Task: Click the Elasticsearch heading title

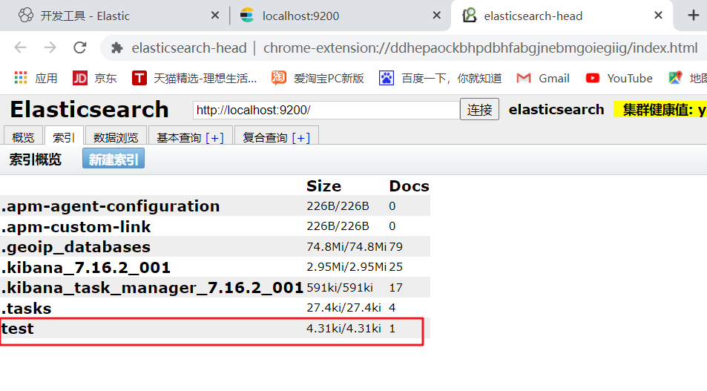Action: (x=89, y=110)
